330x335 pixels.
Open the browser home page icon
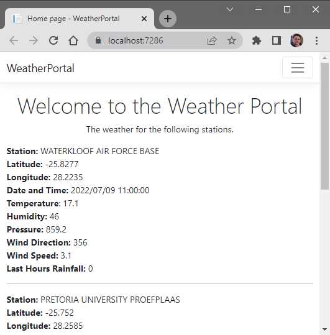click(73, 40)
